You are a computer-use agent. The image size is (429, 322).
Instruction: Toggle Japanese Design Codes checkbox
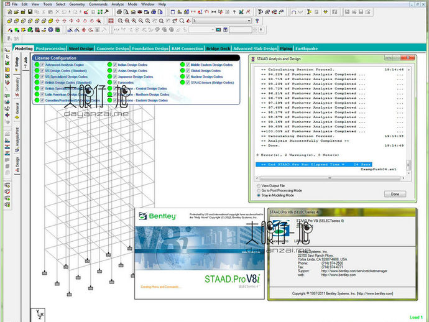[115, 76]
